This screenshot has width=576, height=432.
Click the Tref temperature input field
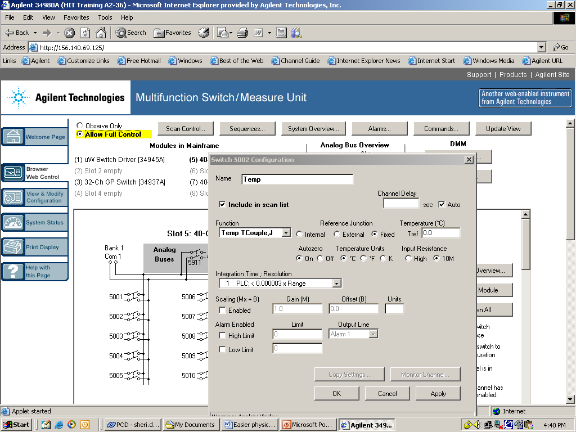pyautogui.click(x=440, y=233)
